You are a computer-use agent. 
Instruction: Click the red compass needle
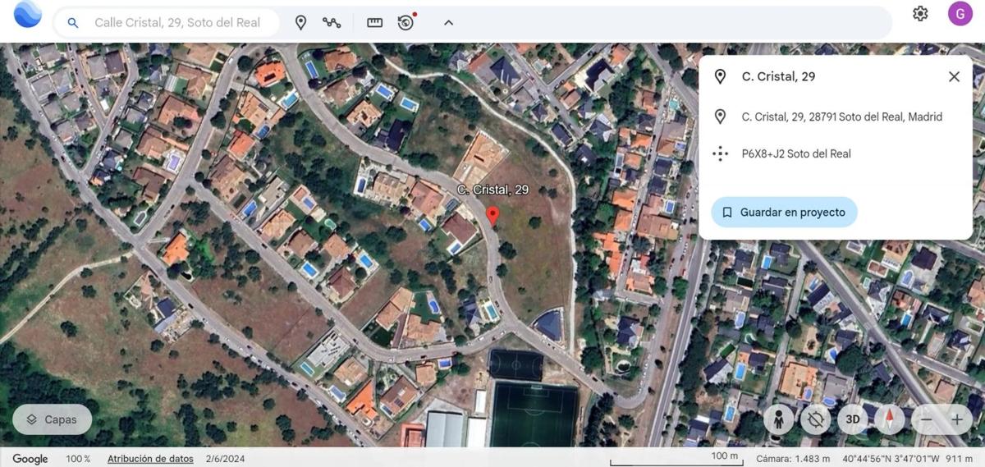(889, 419)
